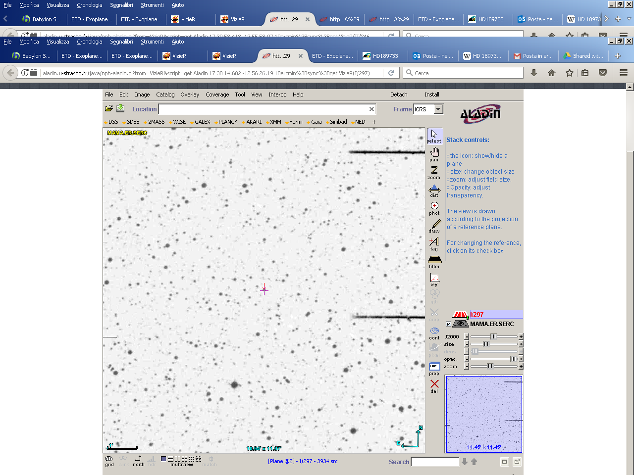Open the Aladin File menu
The image size is (634, 475).
(109, 95)
